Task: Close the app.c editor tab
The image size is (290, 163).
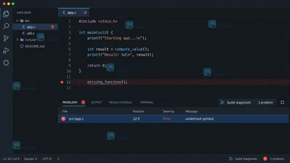Action: (x=85, y=13)
